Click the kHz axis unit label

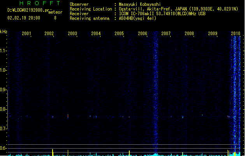pyautogui.click(x=4, y=32)
